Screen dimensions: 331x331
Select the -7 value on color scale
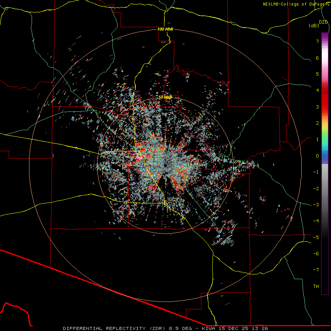tap(316, 270)
